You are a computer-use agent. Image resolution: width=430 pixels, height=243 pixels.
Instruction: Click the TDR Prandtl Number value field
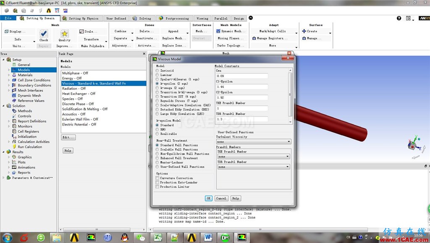coord(242,119)
